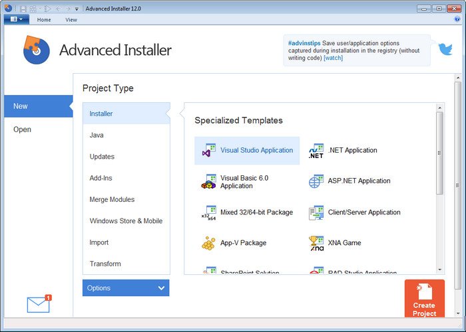The image size is (466, 332).
Task: Click the Twitter bird icon
Action: (x=445, y=49)
